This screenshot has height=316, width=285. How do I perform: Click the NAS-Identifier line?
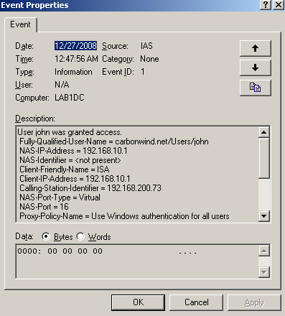[70, 160]
